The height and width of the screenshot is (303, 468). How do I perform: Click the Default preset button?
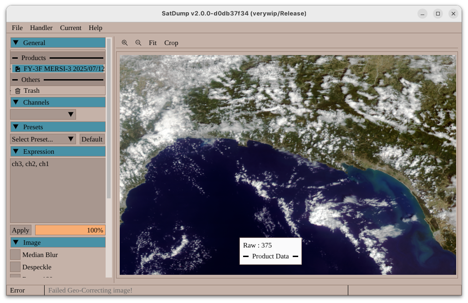coord(92,139)
